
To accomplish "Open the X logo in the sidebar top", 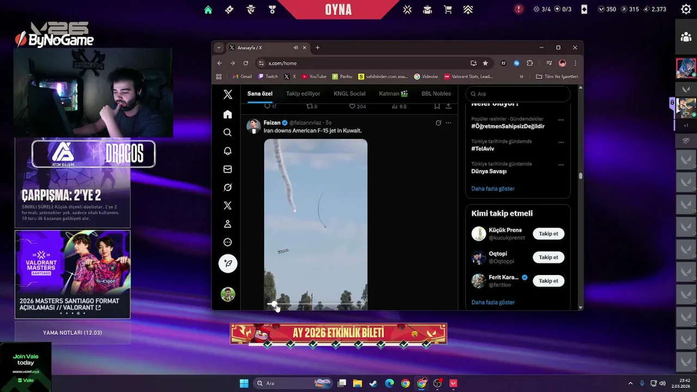I will (x=228, y=94).
